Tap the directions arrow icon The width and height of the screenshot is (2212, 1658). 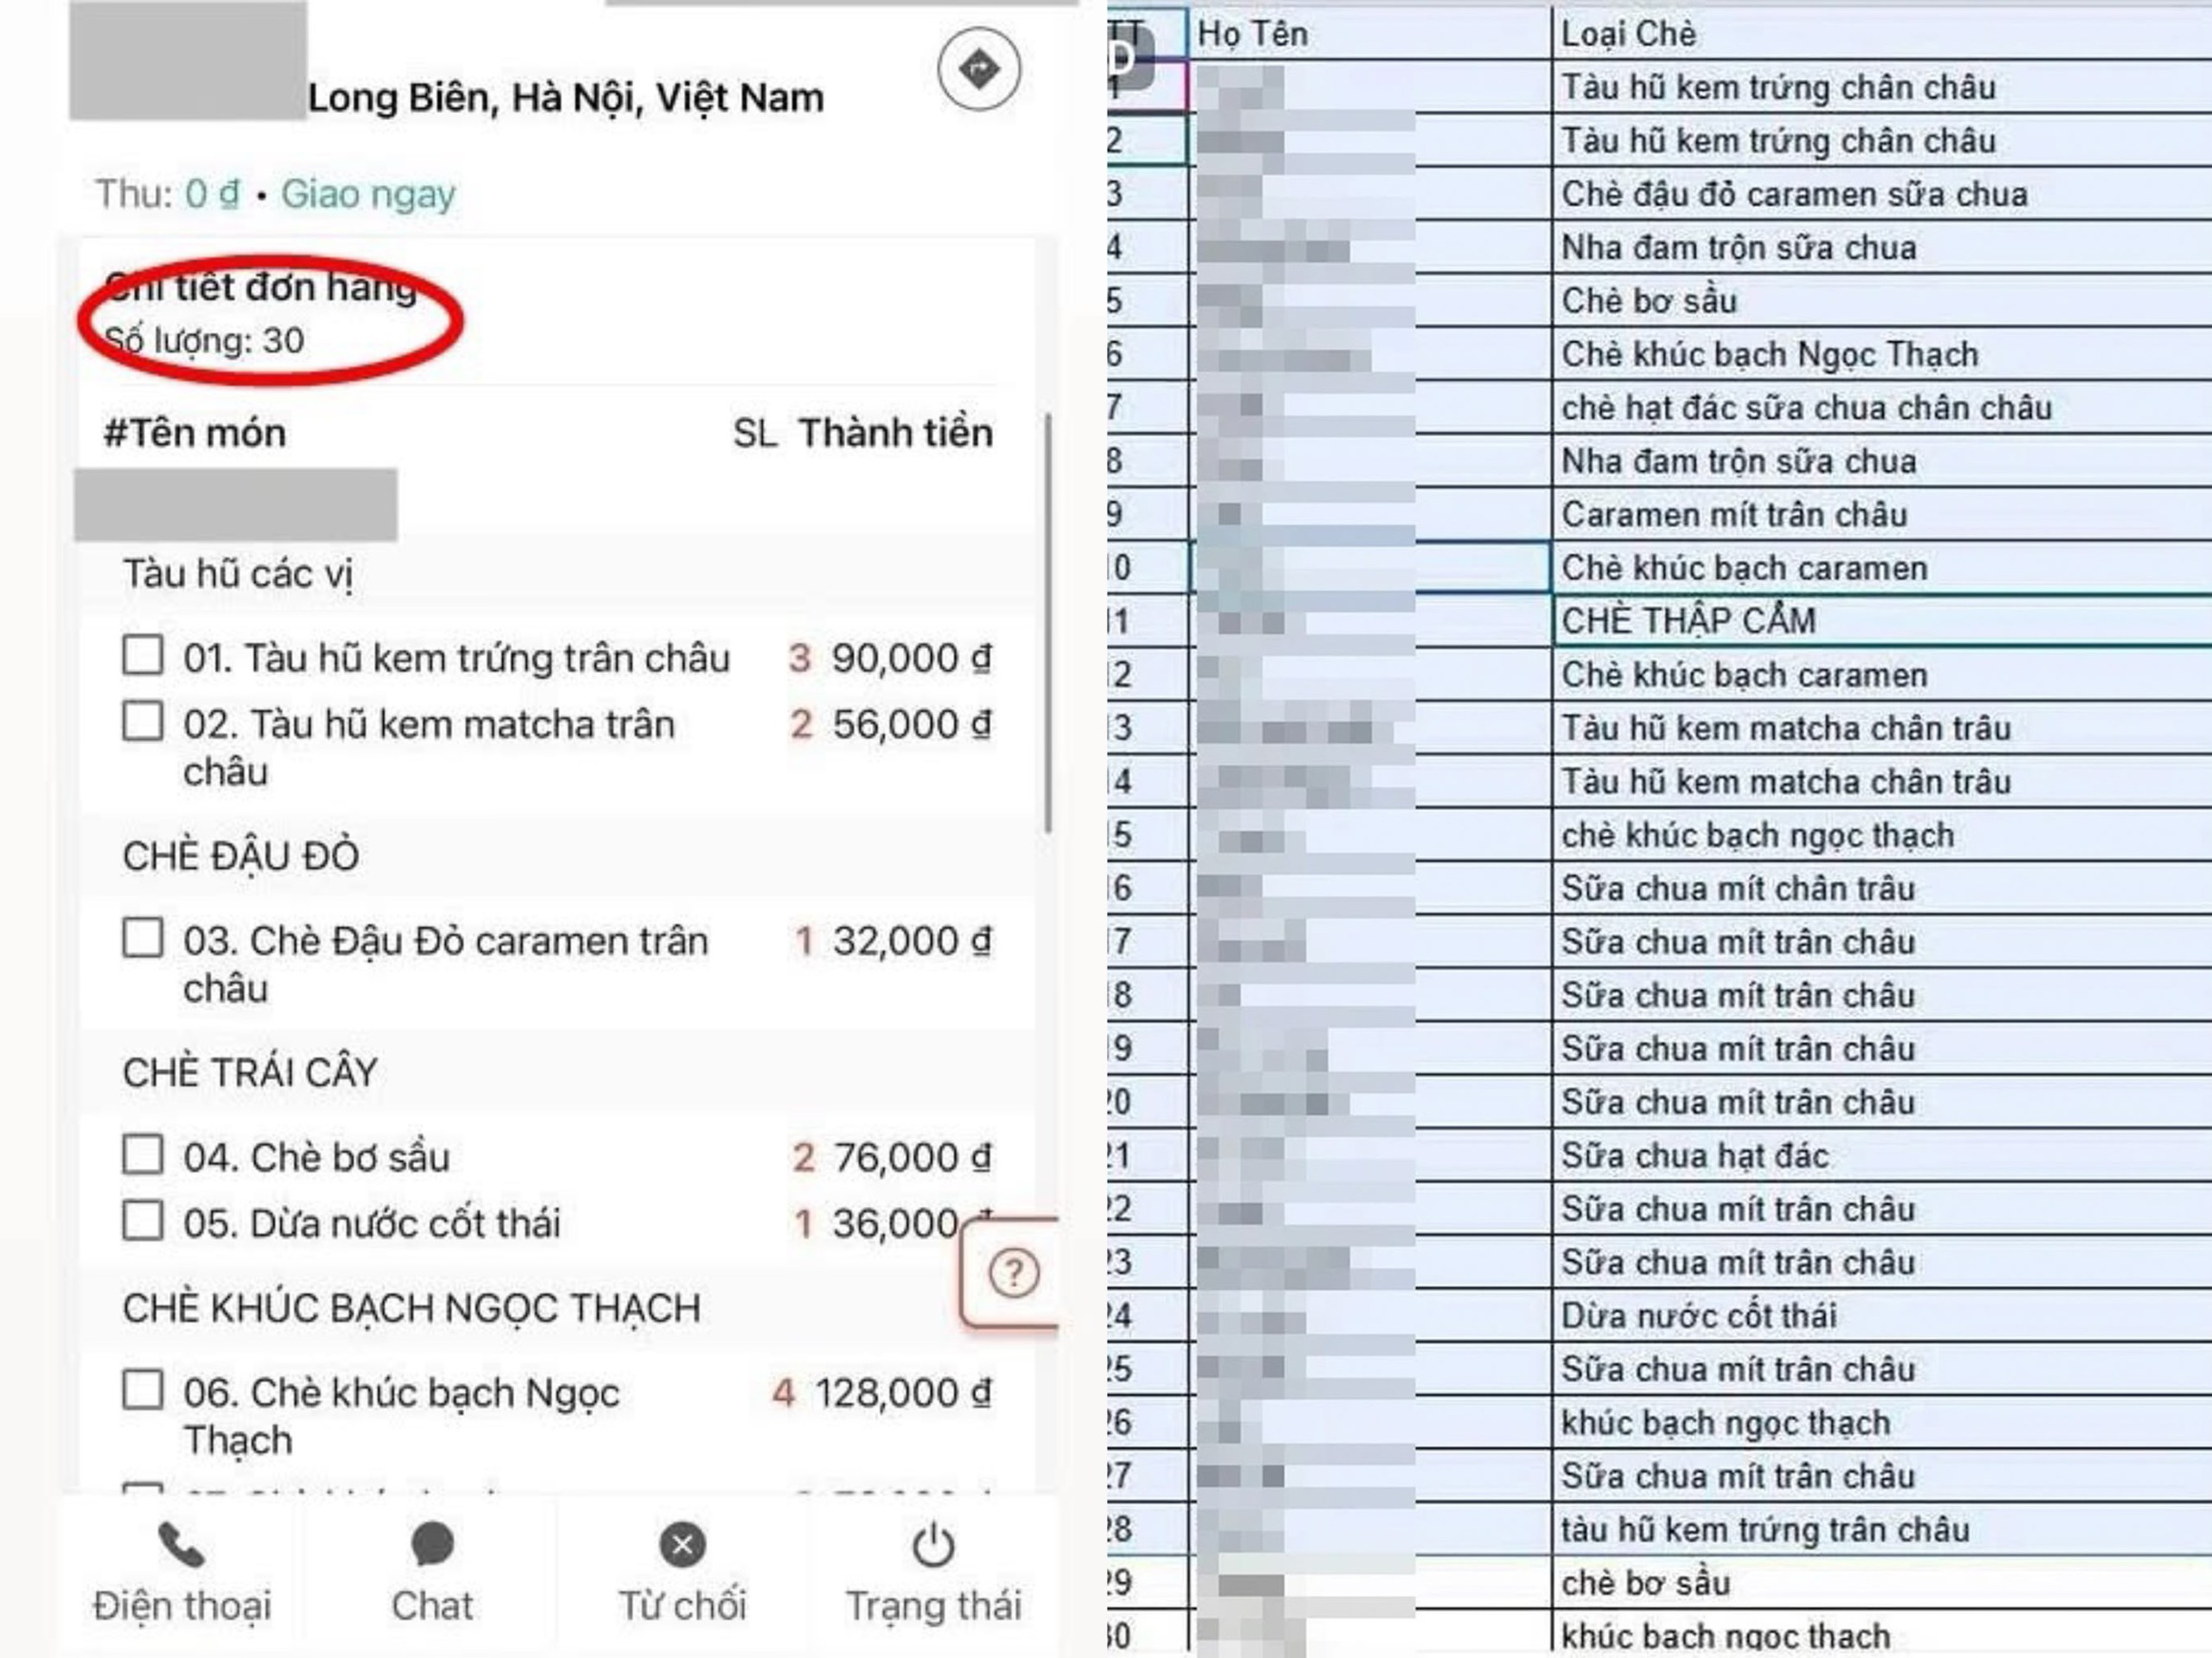click(978, 69)
